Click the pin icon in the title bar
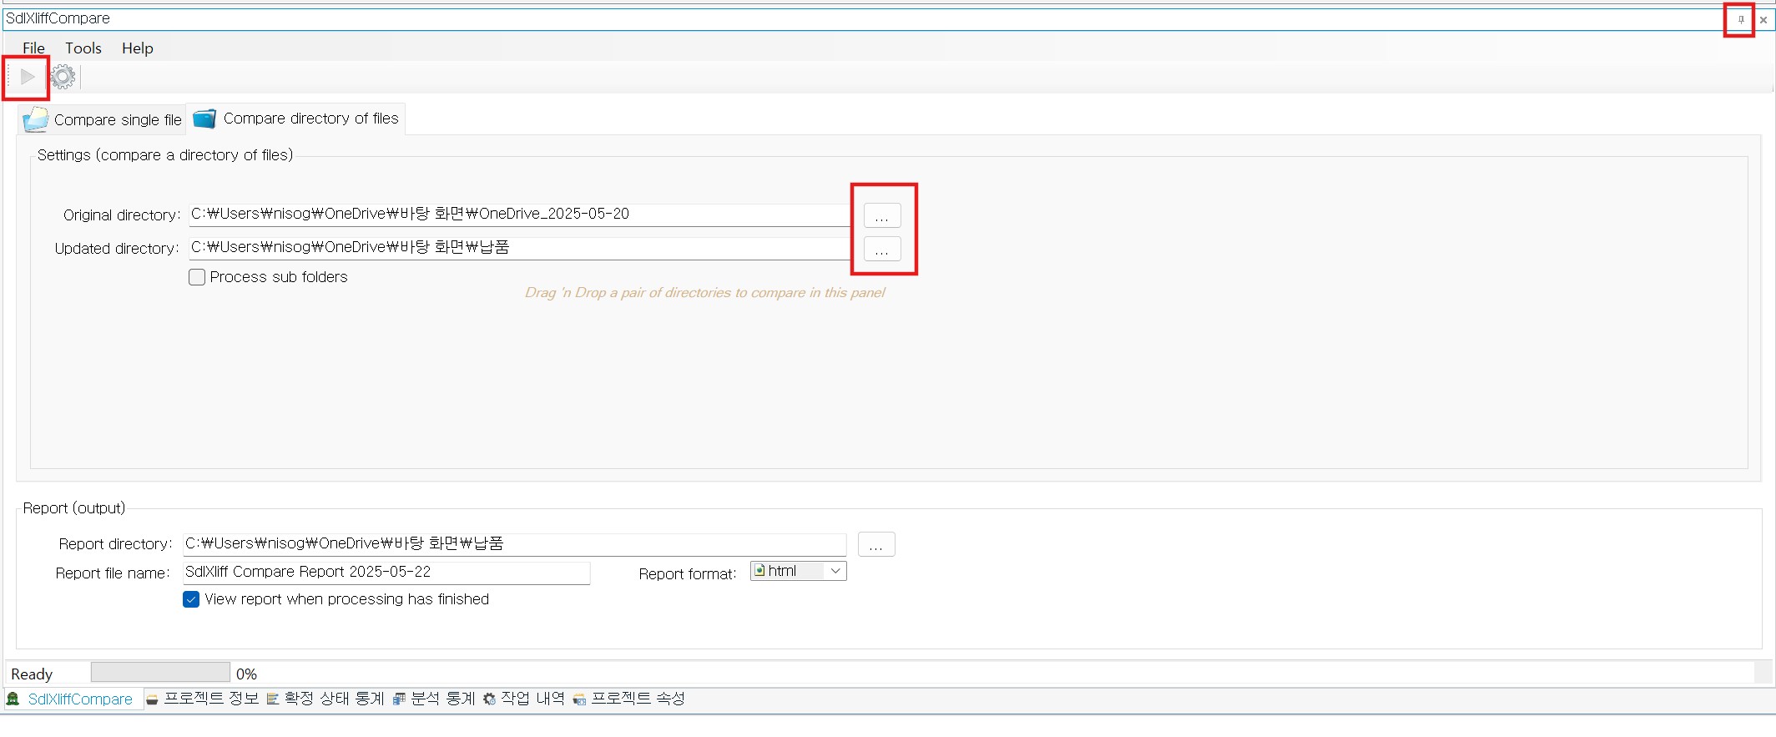The image size is (1776, 737). [x=1741, y=19]
